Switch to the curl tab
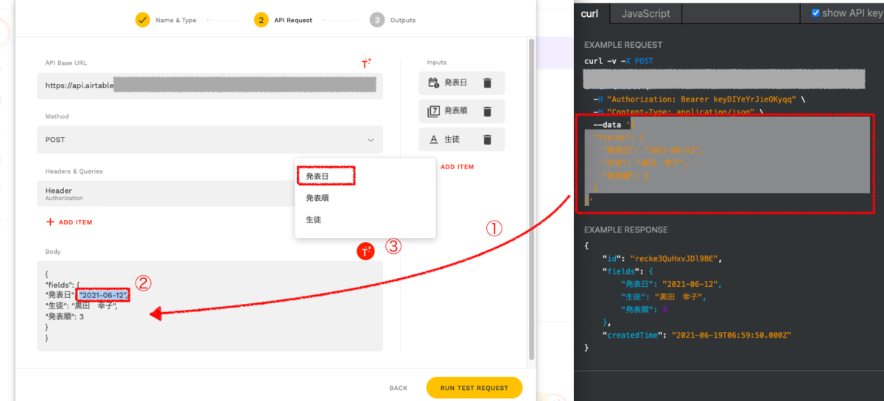884x401 pixels. click(589, 13)
